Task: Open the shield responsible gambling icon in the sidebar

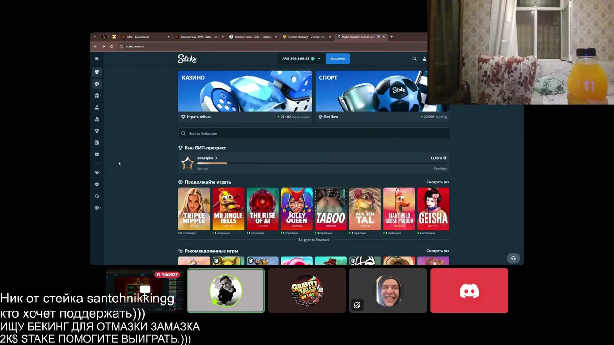Action: 97,184
